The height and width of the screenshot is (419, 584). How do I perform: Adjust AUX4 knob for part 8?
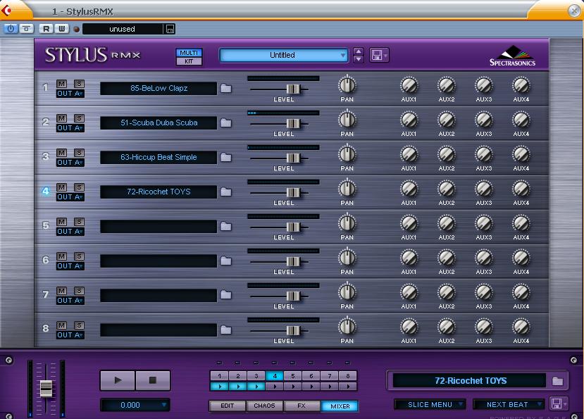click(x=521, y=327)
